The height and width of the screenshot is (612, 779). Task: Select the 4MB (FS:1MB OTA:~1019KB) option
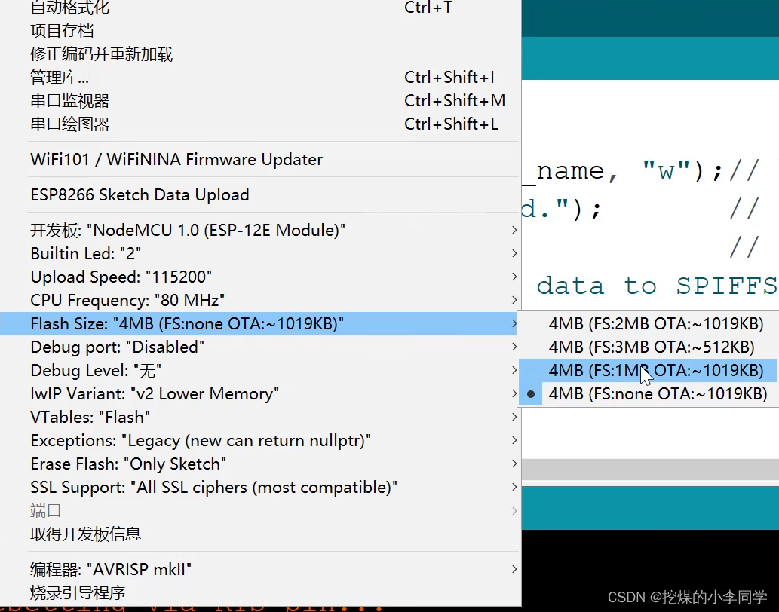pyautogui.click(x=656, y=370)
